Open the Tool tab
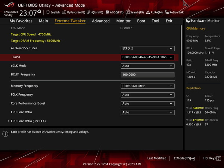This screenshot has height=168, width=224. 155,21
